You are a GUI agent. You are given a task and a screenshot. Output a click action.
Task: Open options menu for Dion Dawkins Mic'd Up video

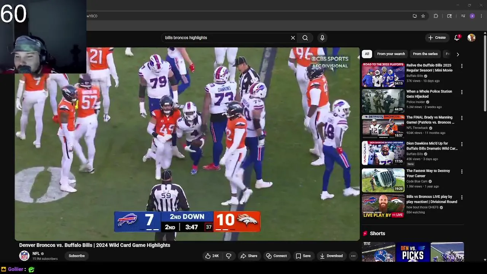462,144
